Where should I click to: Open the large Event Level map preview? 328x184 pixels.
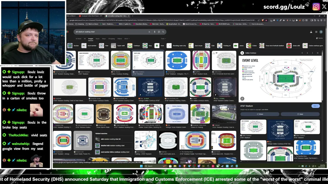[280, 79]
